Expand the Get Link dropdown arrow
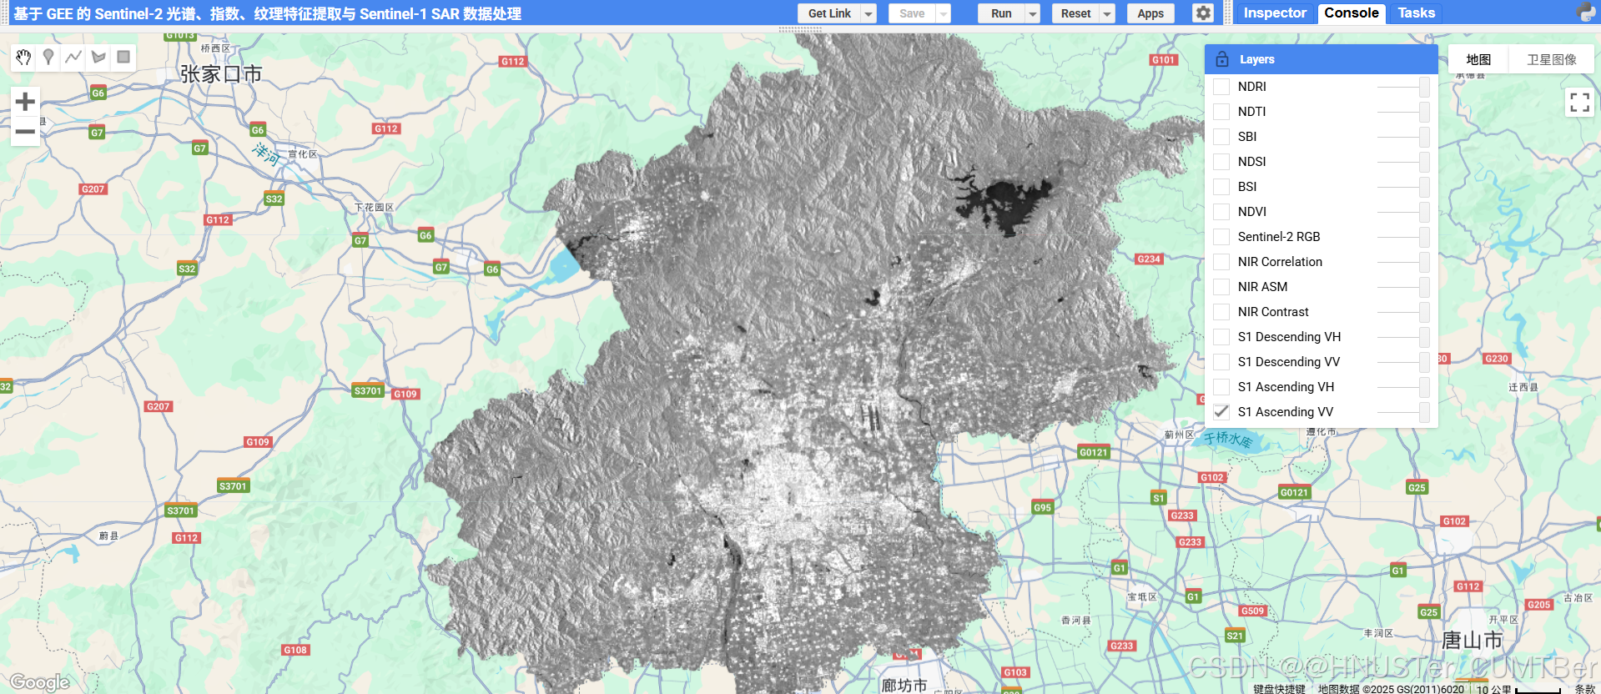The image size is (1601, 694). 868,13
